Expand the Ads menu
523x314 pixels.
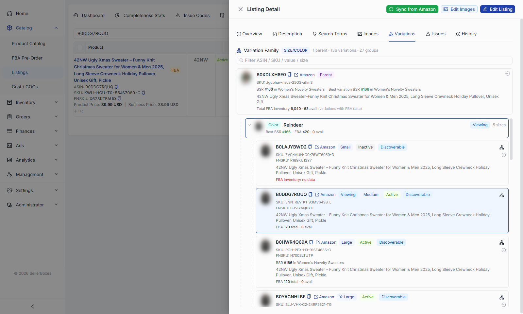tap(33, 146)
